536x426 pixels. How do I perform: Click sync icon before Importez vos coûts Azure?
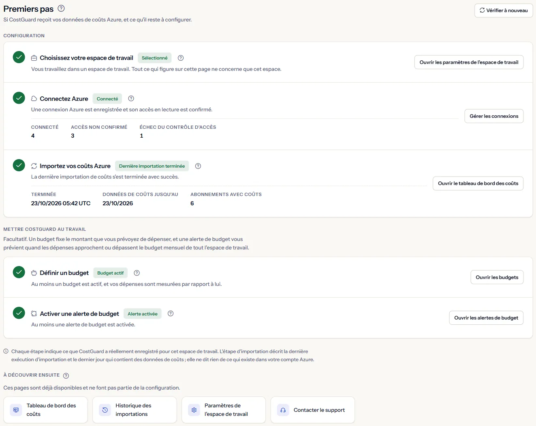pyautogui.click(x=34, y=166)
